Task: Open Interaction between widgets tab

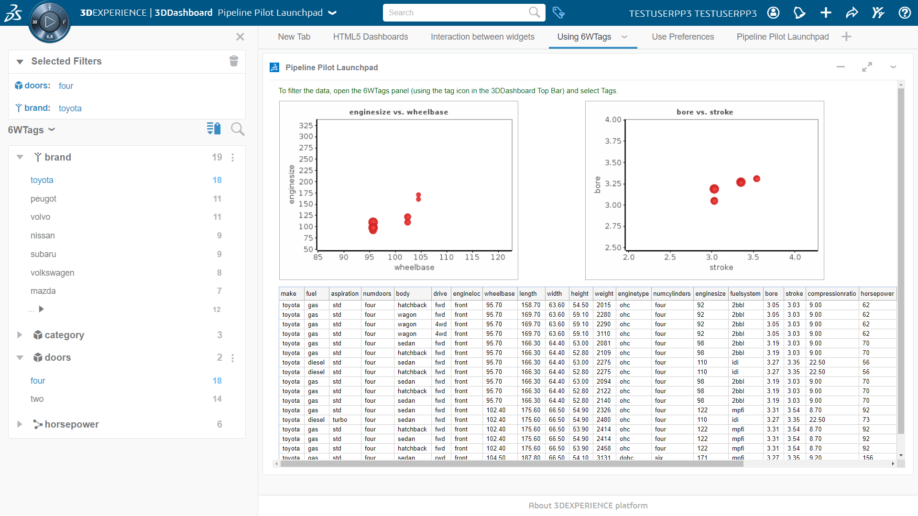Action: click(482, 37)
